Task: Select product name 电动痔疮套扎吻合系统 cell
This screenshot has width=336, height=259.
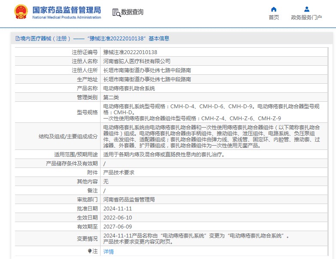Action: [x=129, y=88]
